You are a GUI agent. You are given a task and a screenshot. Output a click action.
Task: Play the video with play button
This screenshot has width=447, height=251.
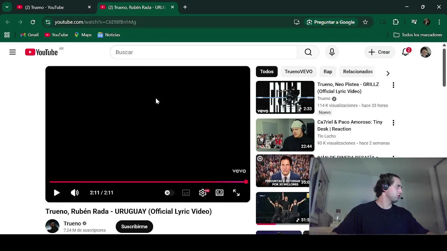tap(57, 193)
